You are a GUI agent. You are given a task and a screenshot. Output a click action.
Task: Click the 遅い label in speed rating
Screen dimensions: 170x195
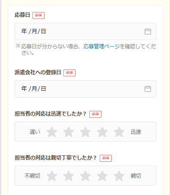click(x=35, y=132)
